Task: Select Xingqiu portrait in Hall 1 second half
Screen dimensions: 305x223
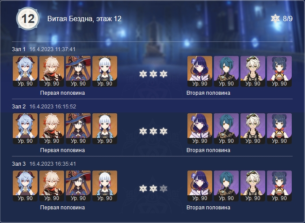Action: (x=226, y=71)
